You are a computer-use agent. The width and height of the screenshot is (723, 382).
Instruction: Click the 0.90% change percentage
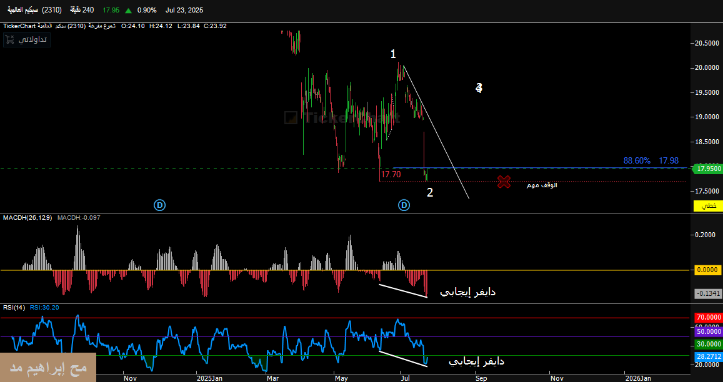point(147,10)
